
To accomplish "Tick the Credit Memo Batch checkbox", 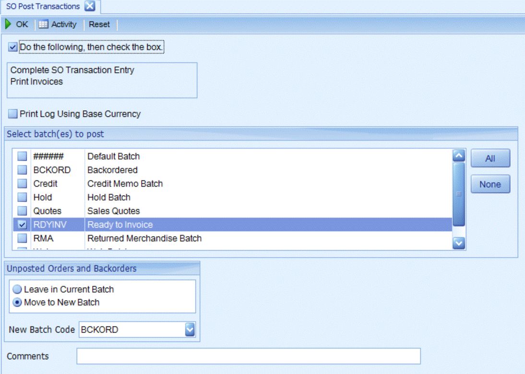I will pos(22,184).
